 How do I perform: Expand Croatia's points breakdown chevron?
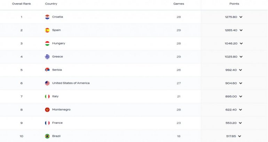pos(241,17)
